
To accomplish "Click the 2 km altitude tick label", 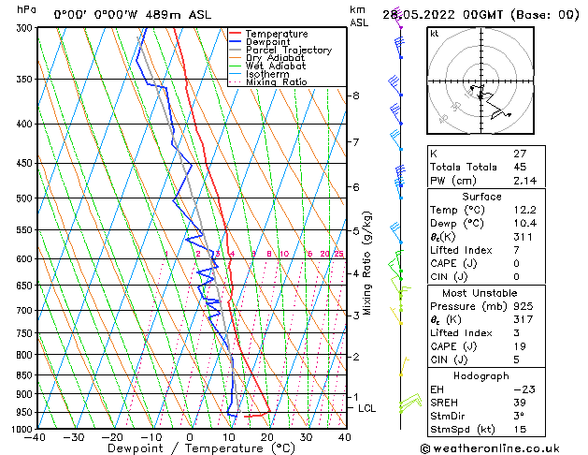I will click(355, 357).
